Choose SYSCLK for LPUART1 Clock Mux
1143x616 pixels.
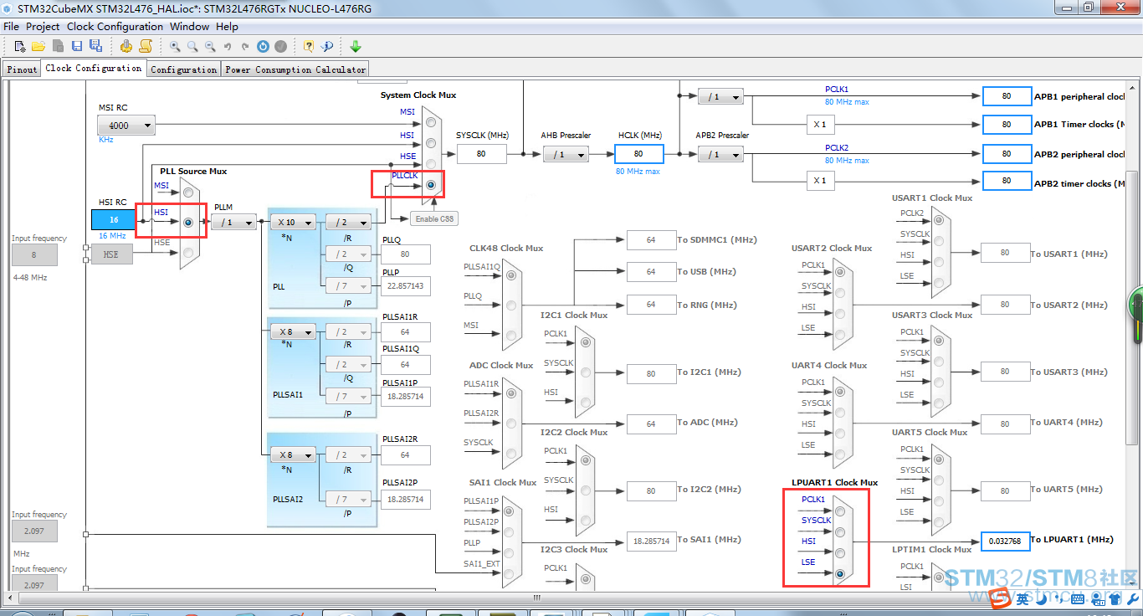tap(839, 532)
